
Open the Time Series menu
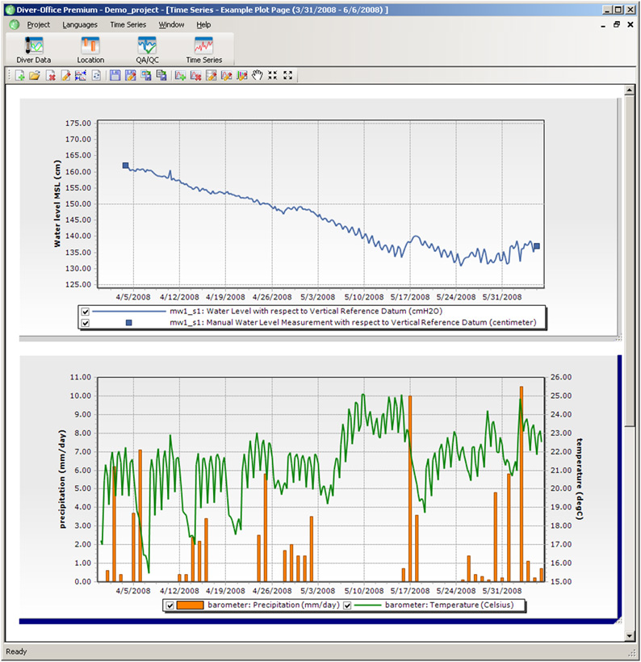128,25
